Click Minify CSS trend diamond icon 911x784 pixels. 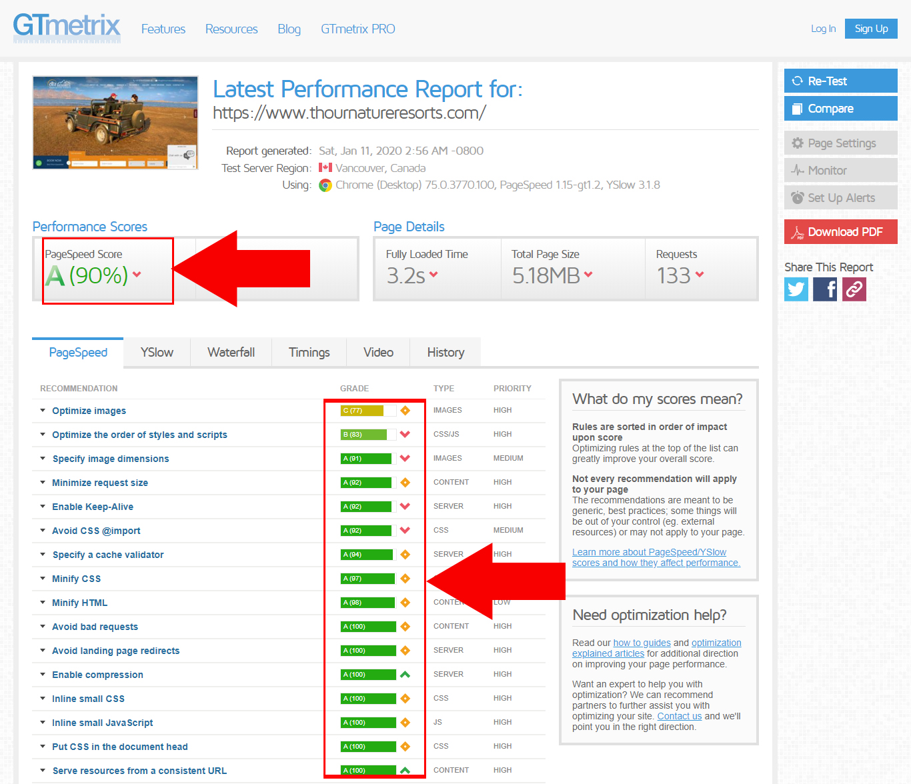(405, 579)
